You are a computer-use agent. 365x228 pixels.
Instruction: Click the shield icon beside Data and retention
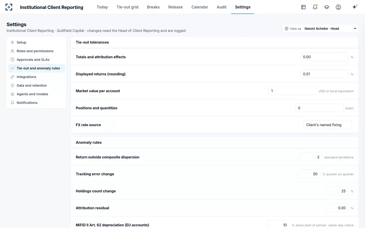12,85
